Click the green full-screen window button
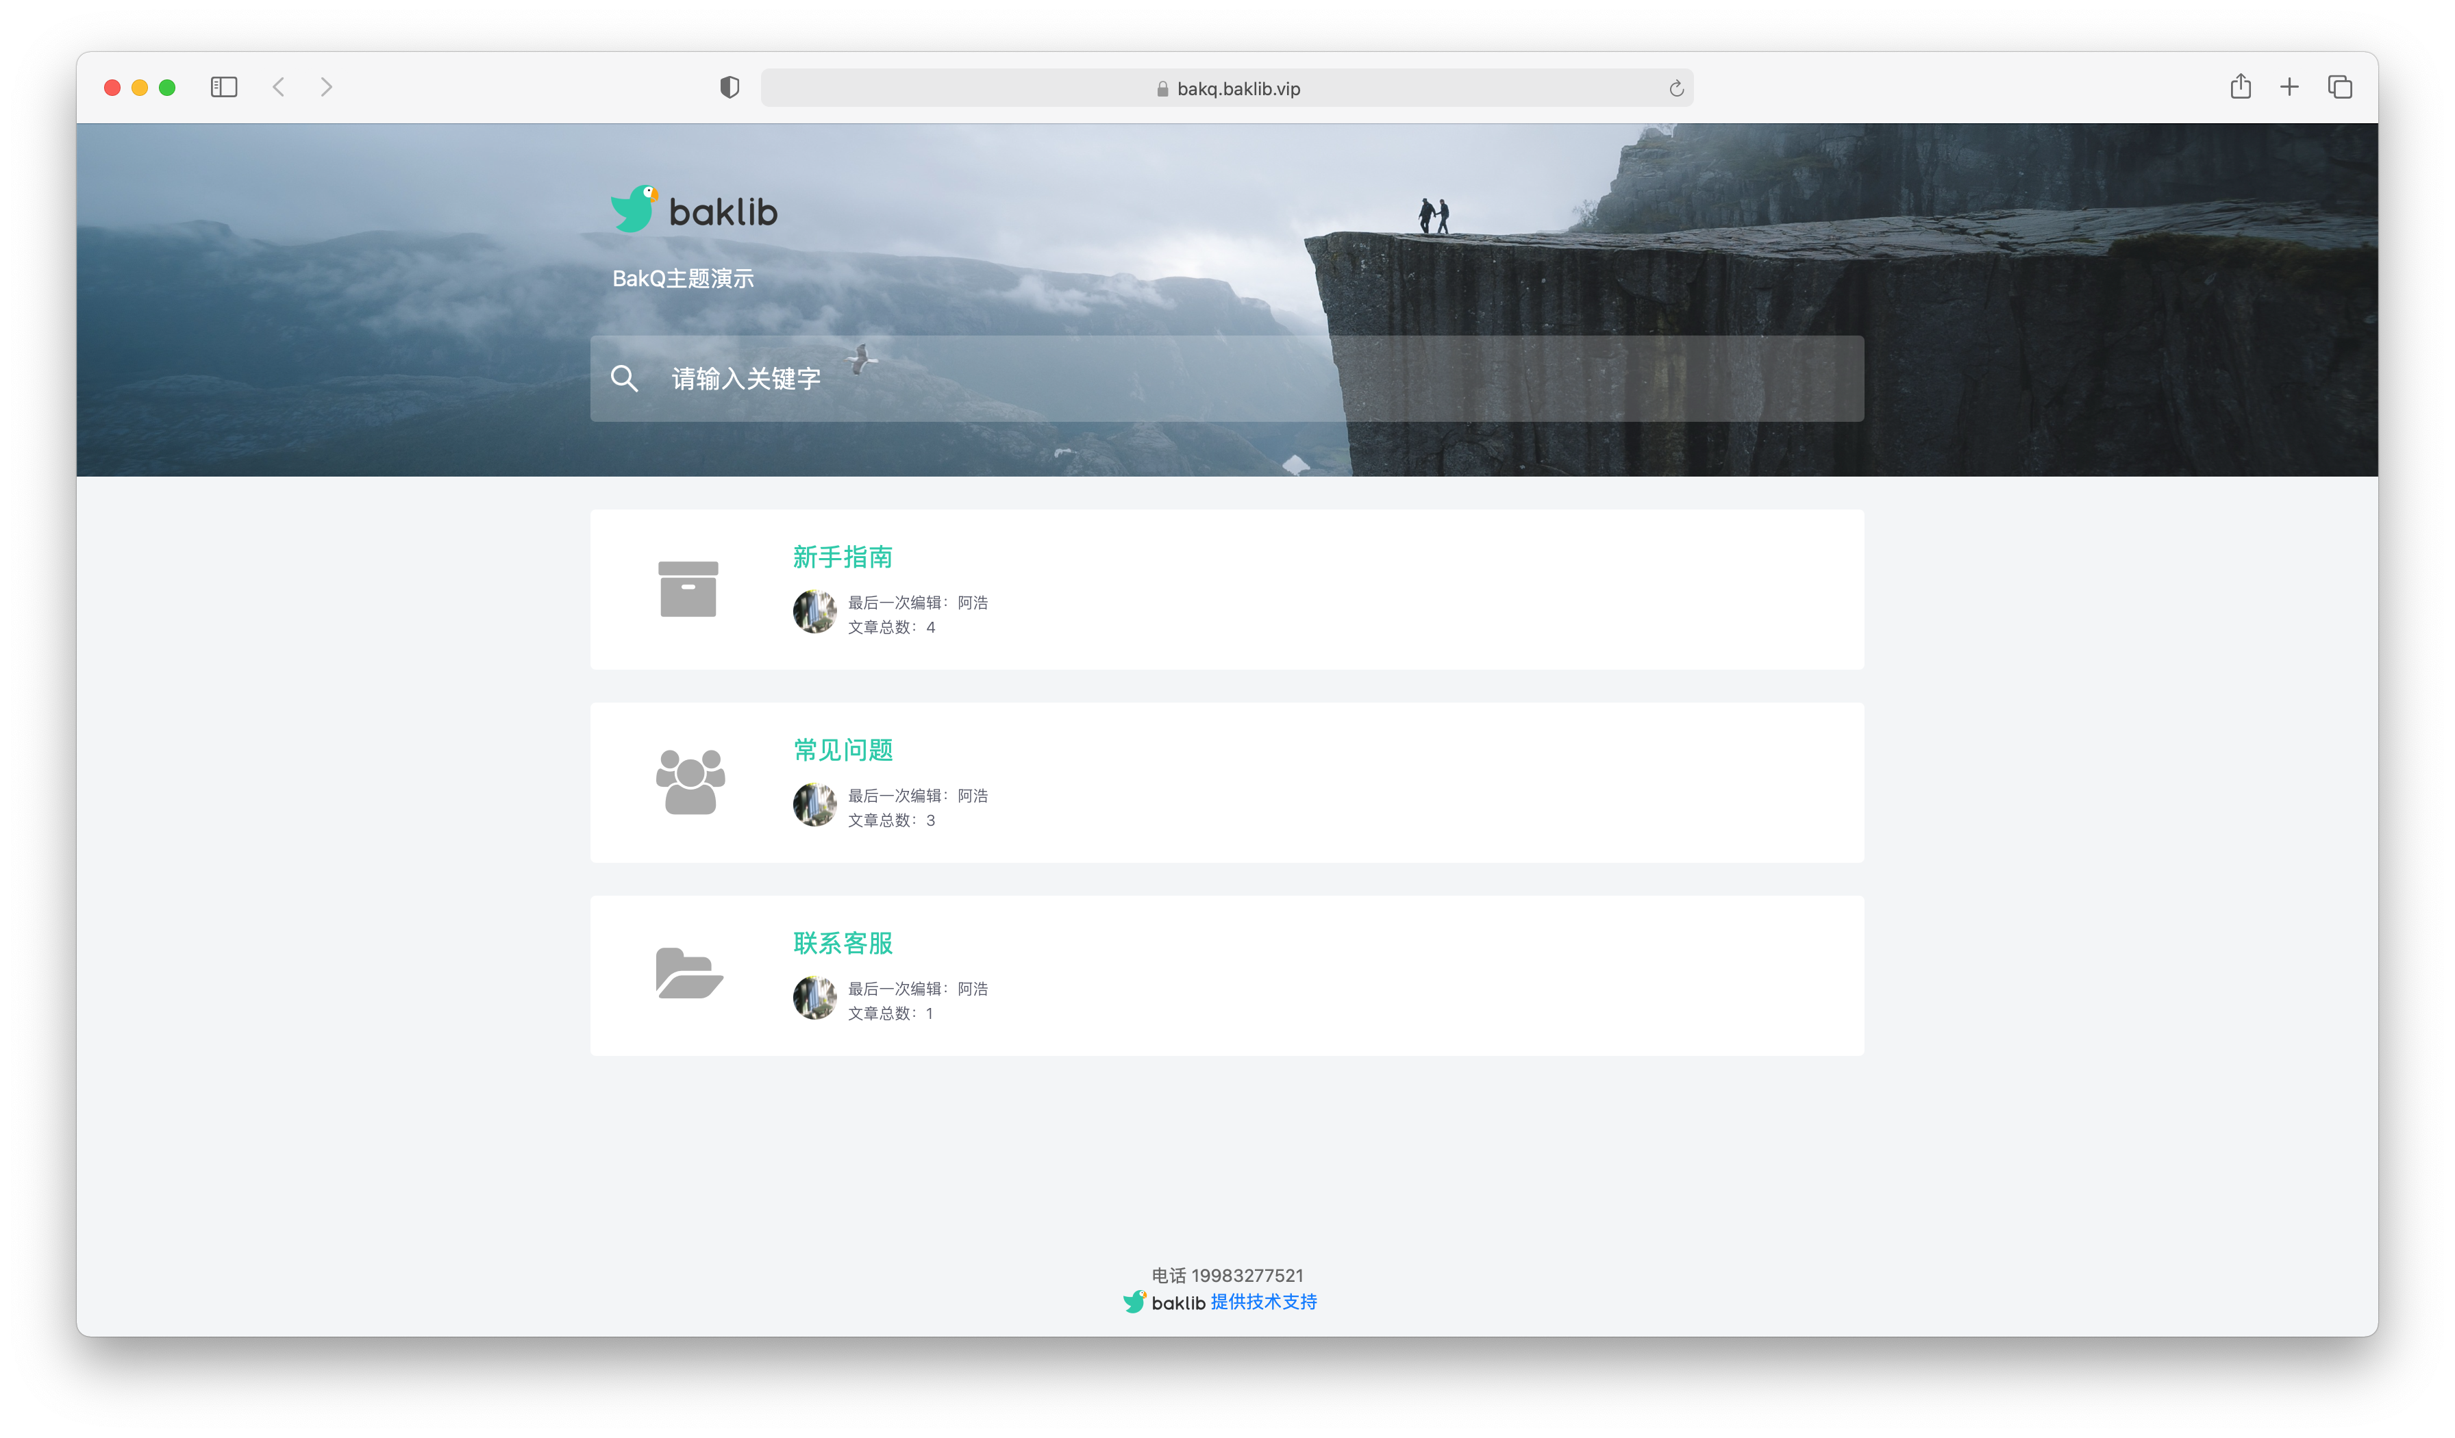 [x=166, y=88]
